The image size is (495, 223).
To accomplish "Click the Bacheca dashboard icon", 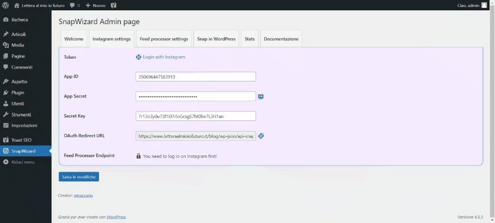I will click(5, 20).
